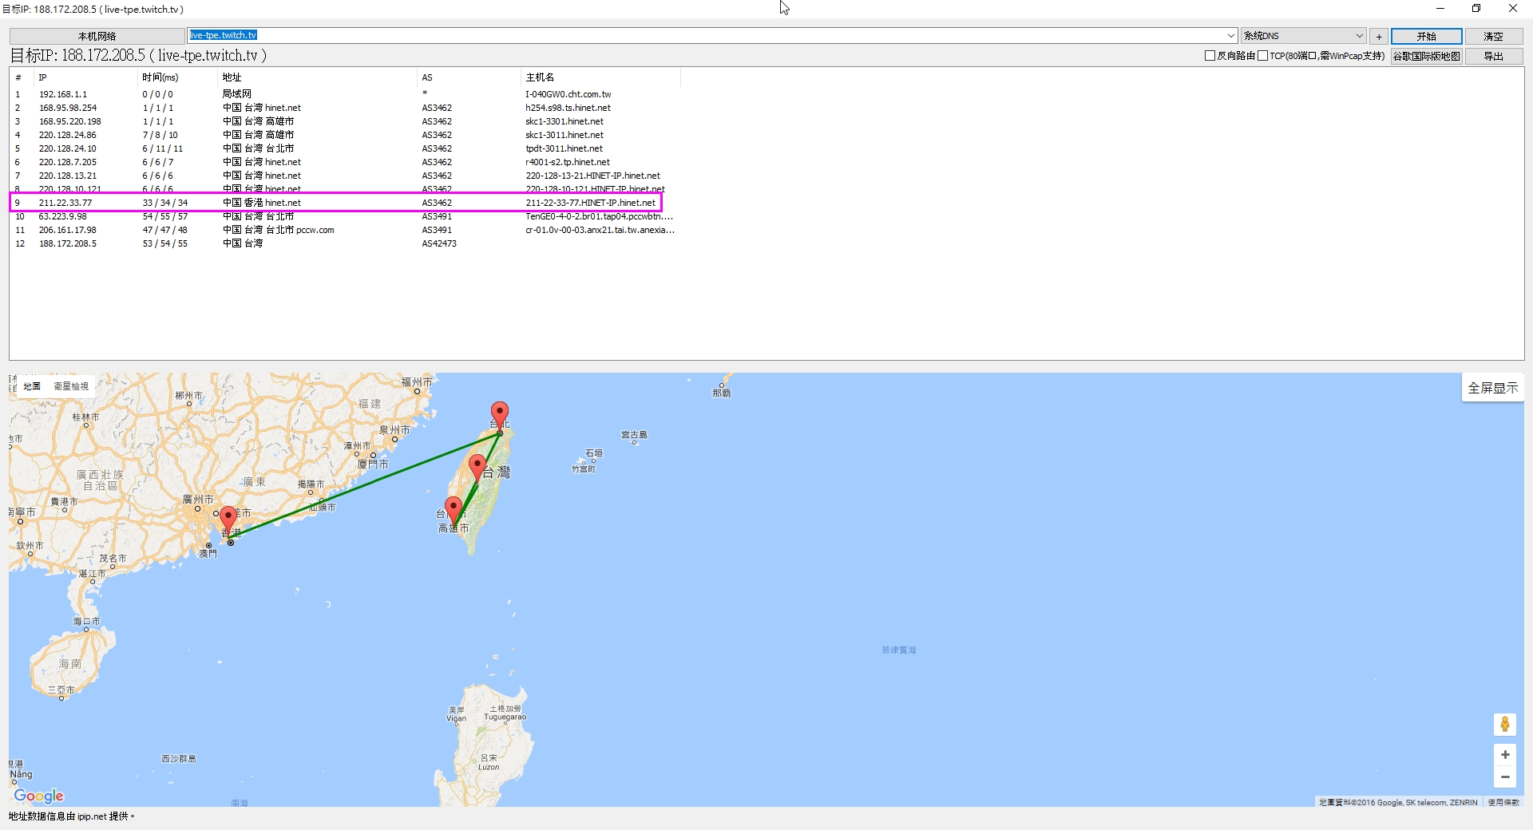Image resolution: width=1533 pixels, height=830 pixels.
Task: Open the 系统DNS dropdown
Action: (x=1304, y=36)
